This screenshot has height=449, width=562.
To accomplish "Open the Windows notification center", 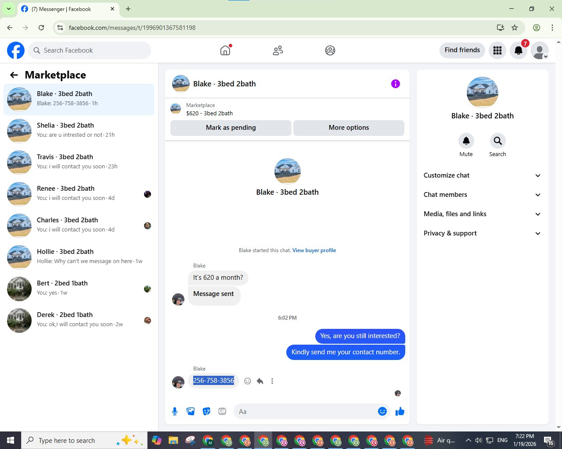I will tap(549, 440).
